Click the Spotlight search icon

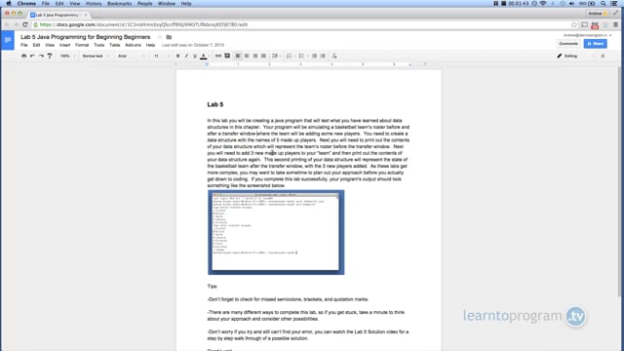(x=604, y=4)
